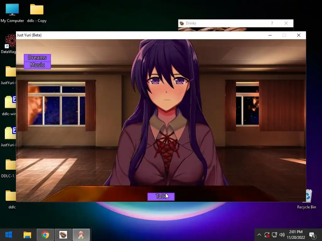Screen dimensions: 322x241
Task: Minimize the Just Yuri window
Action: click(270, 35)
